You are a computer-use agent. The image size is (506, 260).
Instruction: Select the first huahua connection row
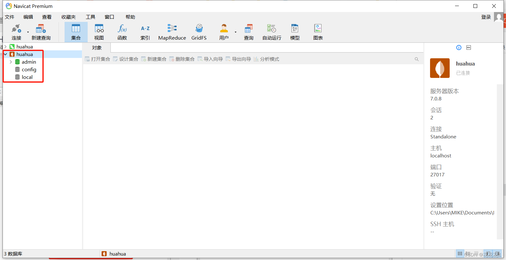point(42,47)
